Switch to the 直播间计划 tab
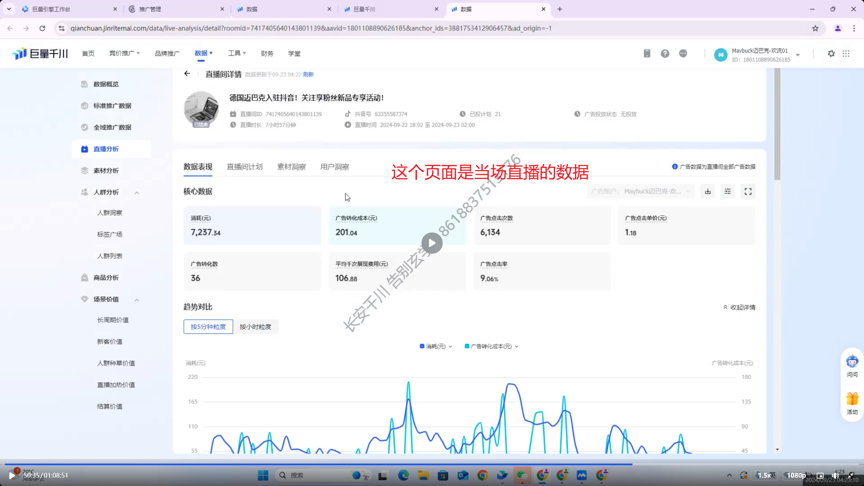The image size is (864, 486). pyautogui.click(x=244, y=167)
